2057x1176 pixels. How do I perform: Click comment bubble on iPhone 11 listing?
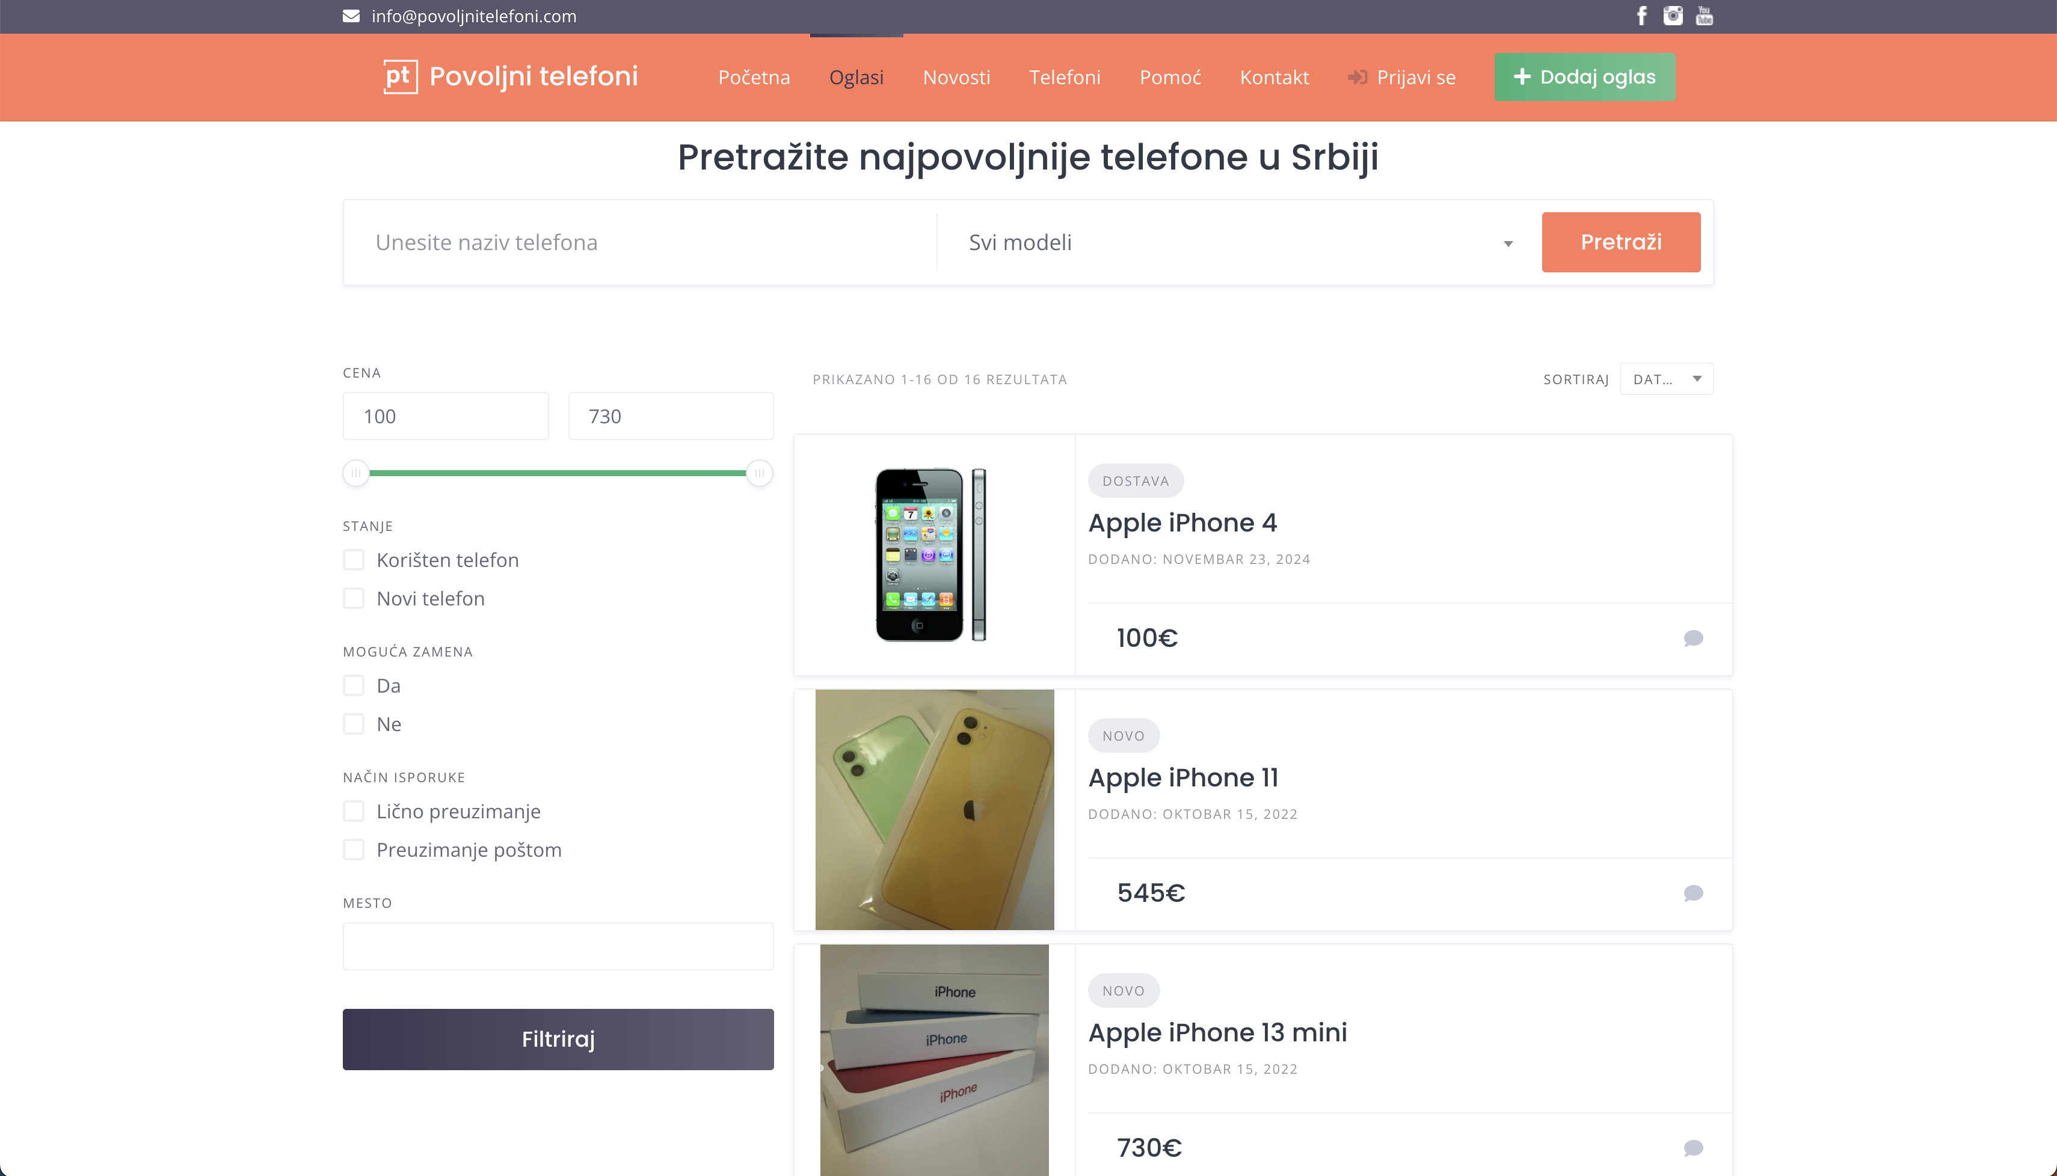pyautogui.click(x=1694, y=893)
